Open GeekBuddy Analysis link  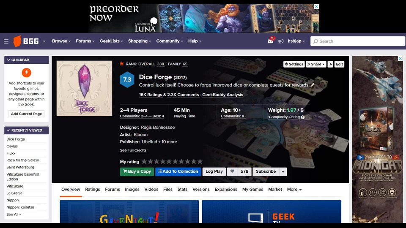click(x=223, y=95)
